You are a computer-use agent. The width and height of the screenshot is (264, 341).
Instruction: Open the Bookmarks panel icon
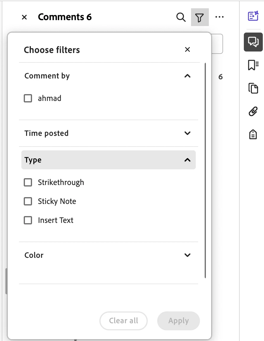[x=253, y=65]
